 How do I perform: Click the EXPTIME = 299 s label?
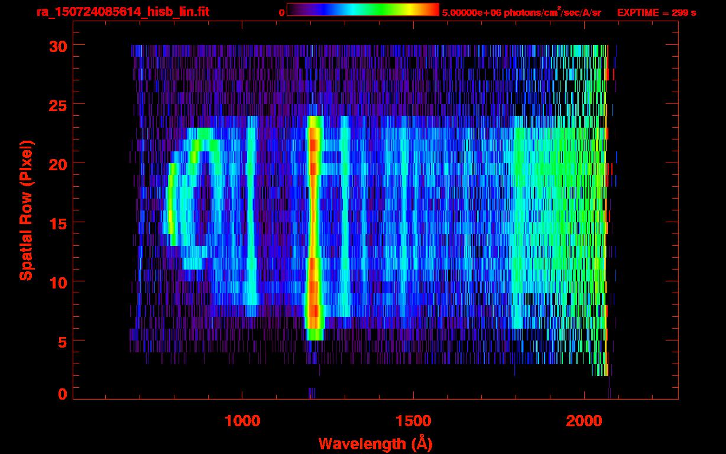coord(656,12)
